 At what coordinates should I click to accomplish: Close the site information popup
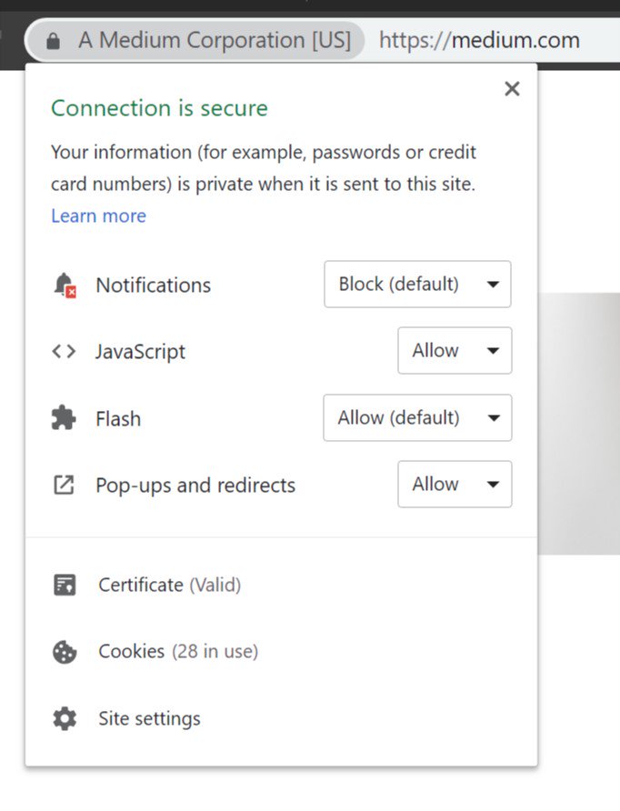[x=512, y=88]
